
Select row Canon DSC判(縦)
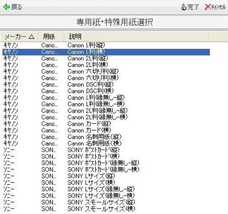pyautogui.click(x=106, y=84)
